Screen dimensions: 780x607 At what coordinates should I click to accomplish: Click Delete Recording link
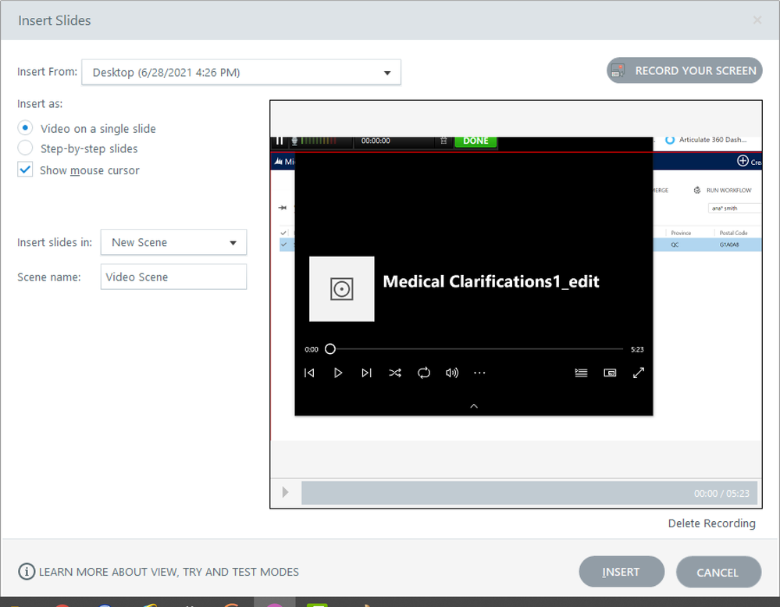coord(711,523)
